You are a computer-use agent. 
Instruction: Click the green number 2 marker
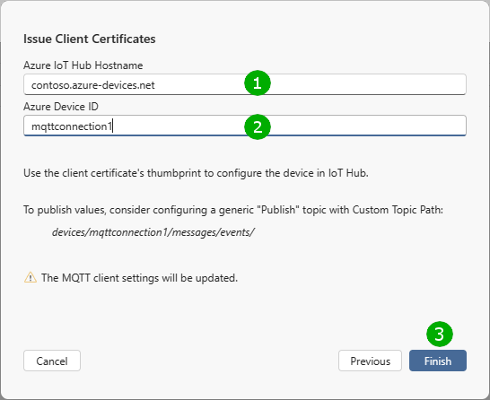coord(258,126)
